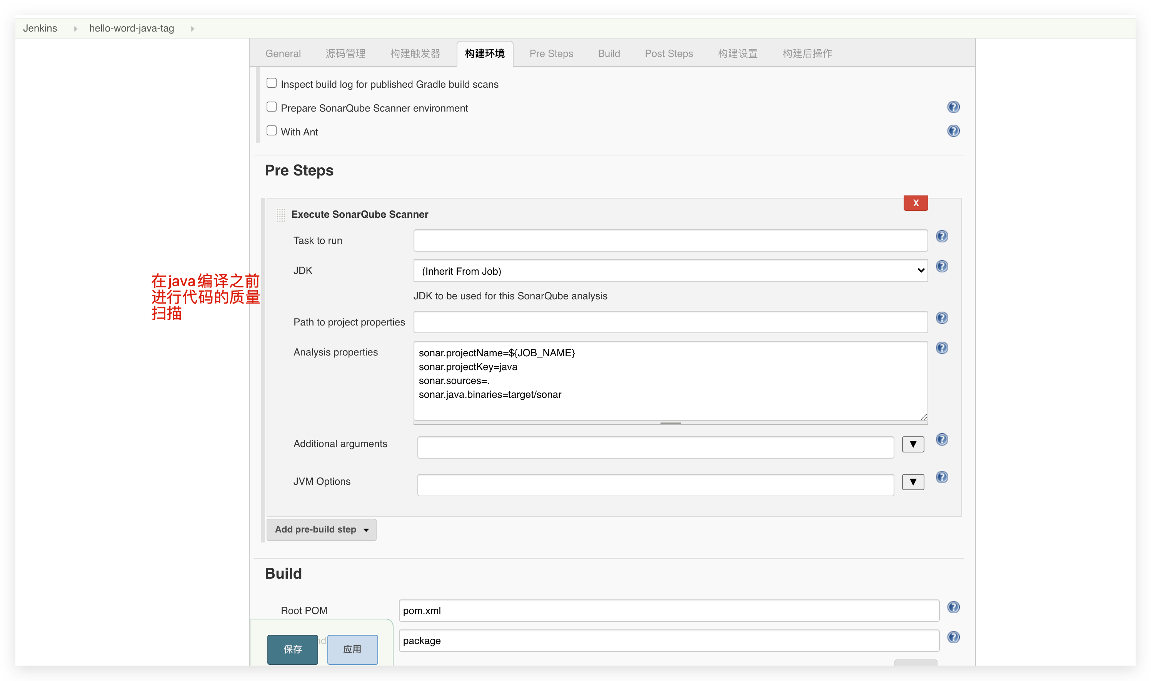Image resolution: width=1151 pixels, height=681 pixels.
Task: Open the JDK Inherit From Job dropdown
Action: 670,271
